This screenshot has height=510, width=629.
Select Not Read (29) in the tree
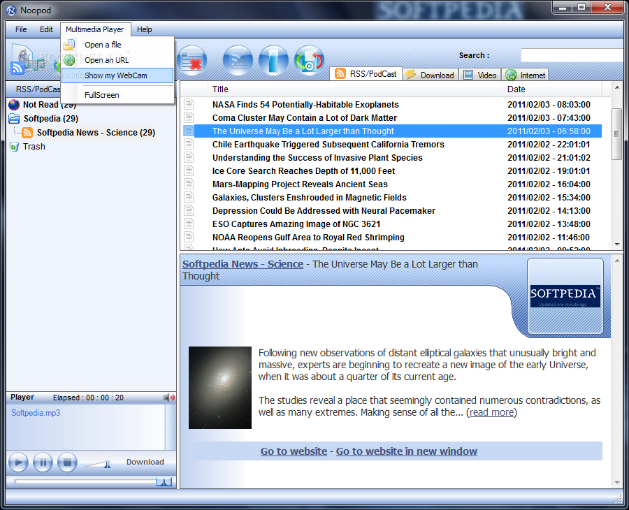click(50, 105)
